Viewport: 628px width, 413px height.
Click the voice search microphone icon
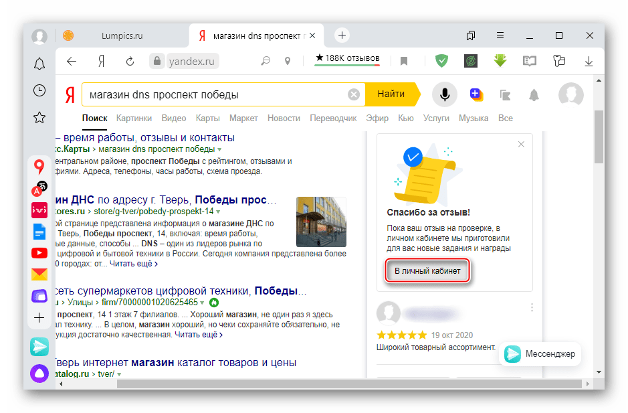tap(443, 94)
